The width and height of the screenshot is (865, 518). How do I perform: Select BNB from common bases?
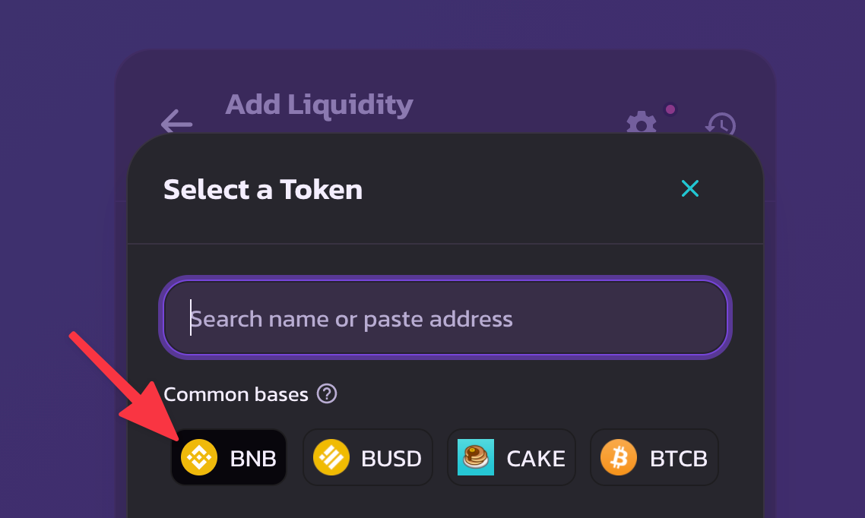(229, 457)
